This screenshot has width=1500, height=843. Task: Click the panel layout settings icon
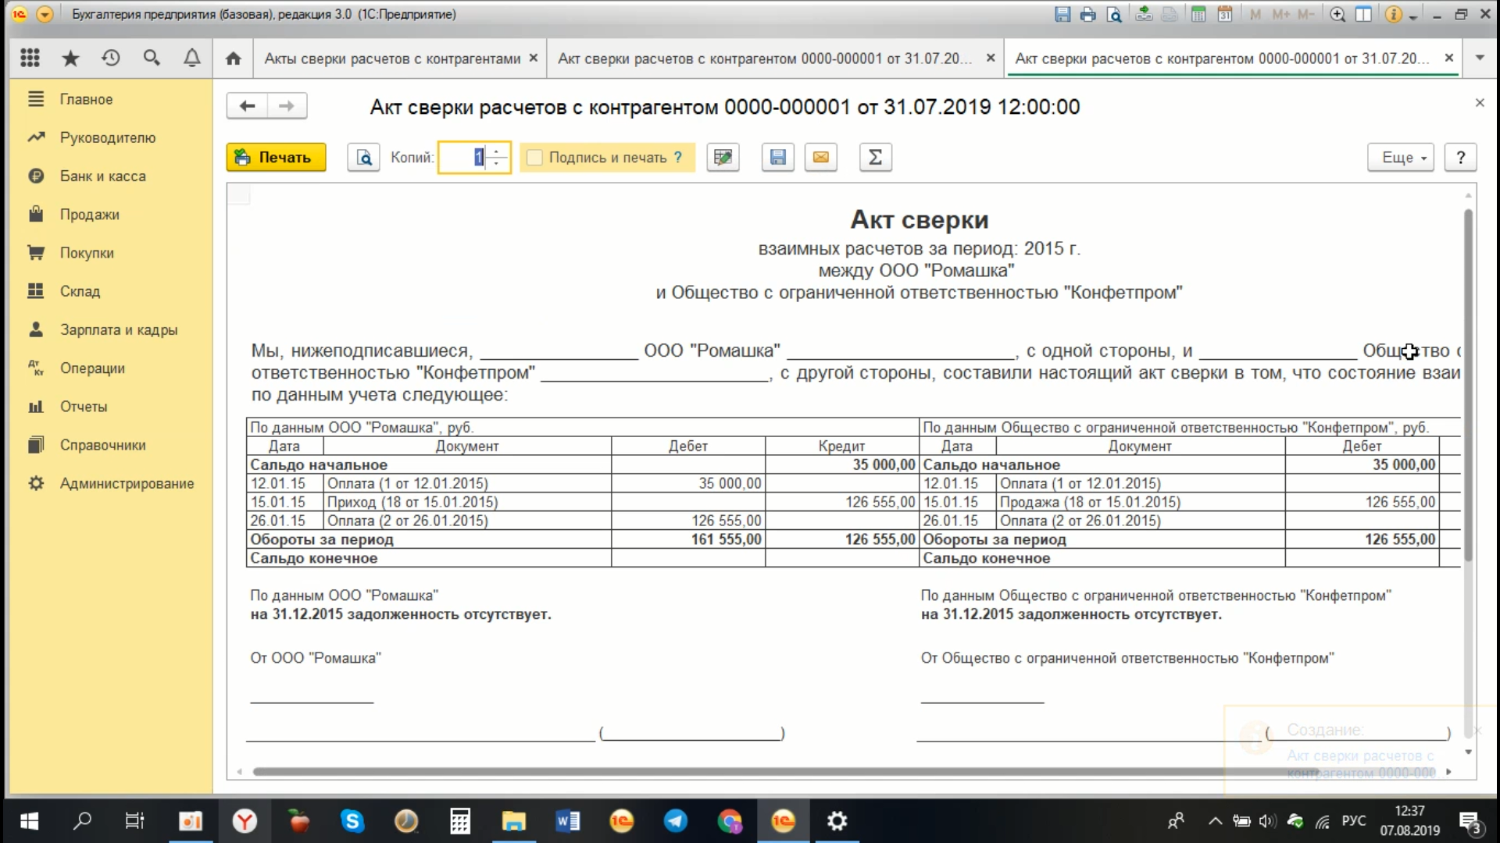[1363, 14]
